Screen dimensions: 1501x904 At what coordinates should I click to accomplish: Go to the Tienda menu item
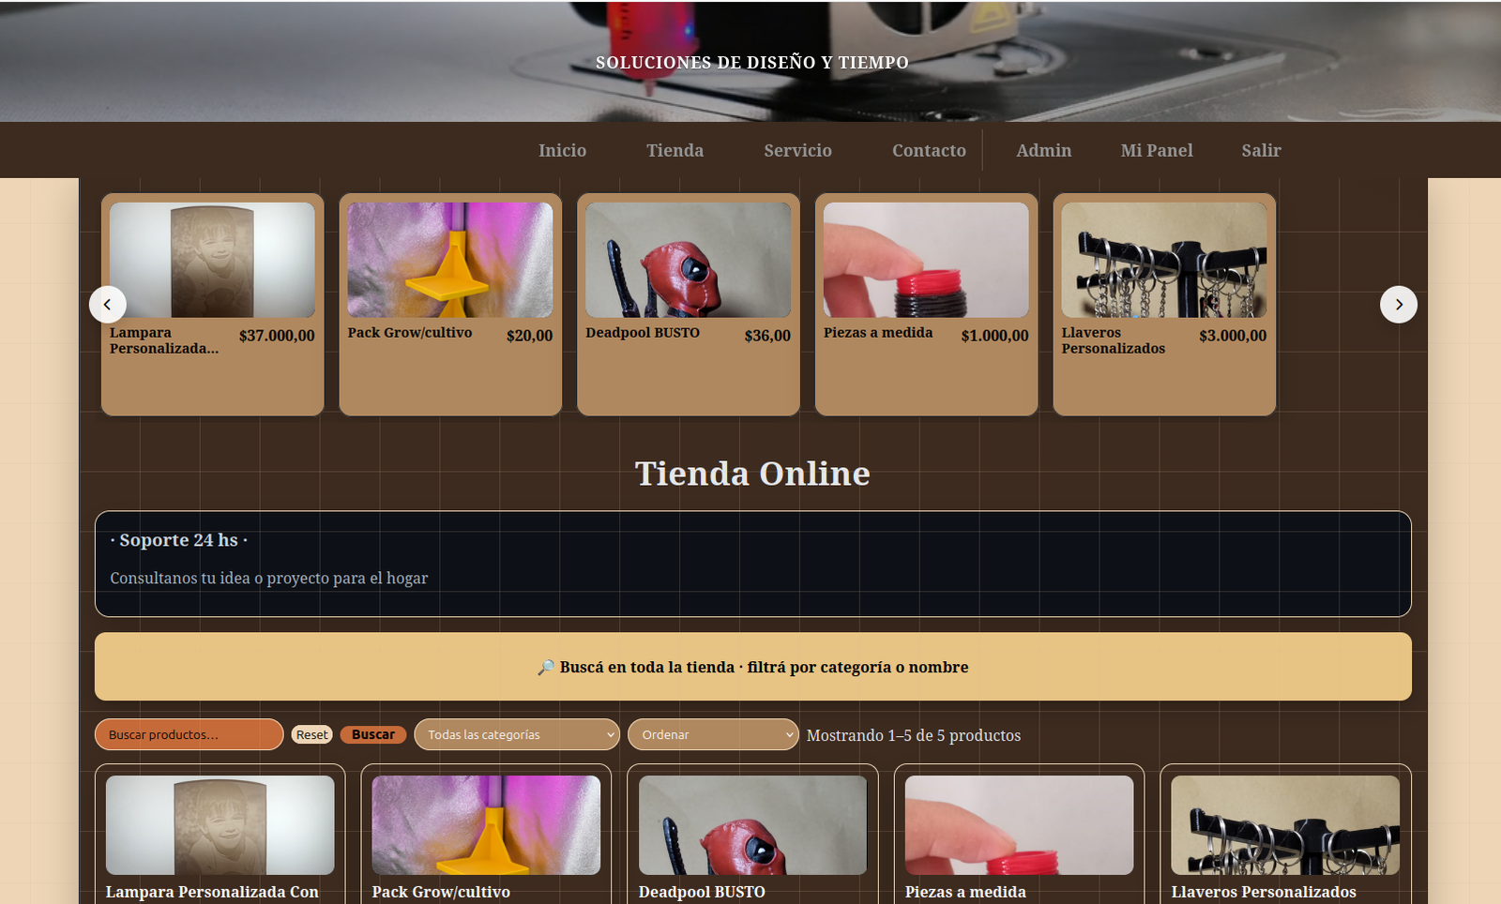coord(675,150)
